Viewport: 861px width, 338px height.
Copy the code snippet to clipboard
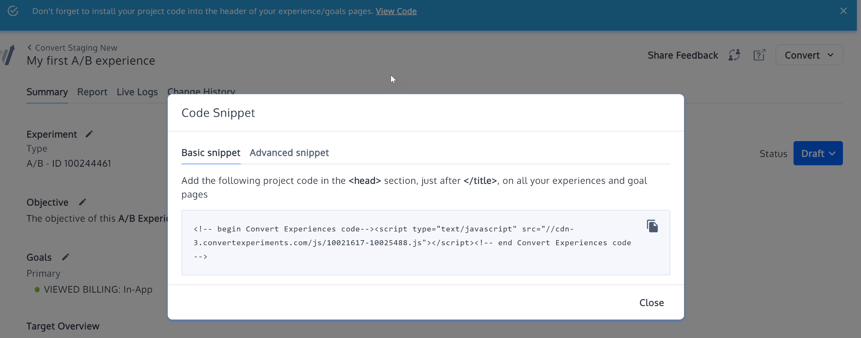click(x=652, y=226)
